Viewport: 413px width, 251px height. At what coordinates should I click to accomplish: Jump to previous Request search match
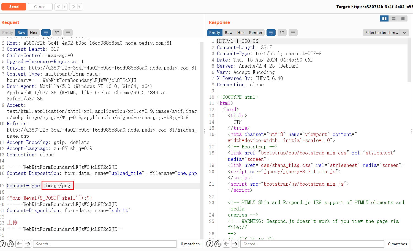(x=19, y=244)
